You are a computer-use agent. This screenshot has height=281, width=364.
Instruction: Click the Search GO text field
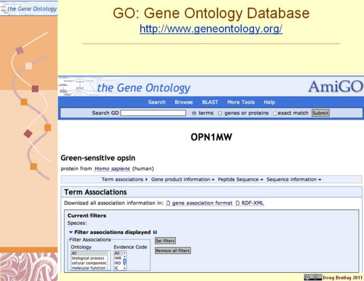point(153,113)
